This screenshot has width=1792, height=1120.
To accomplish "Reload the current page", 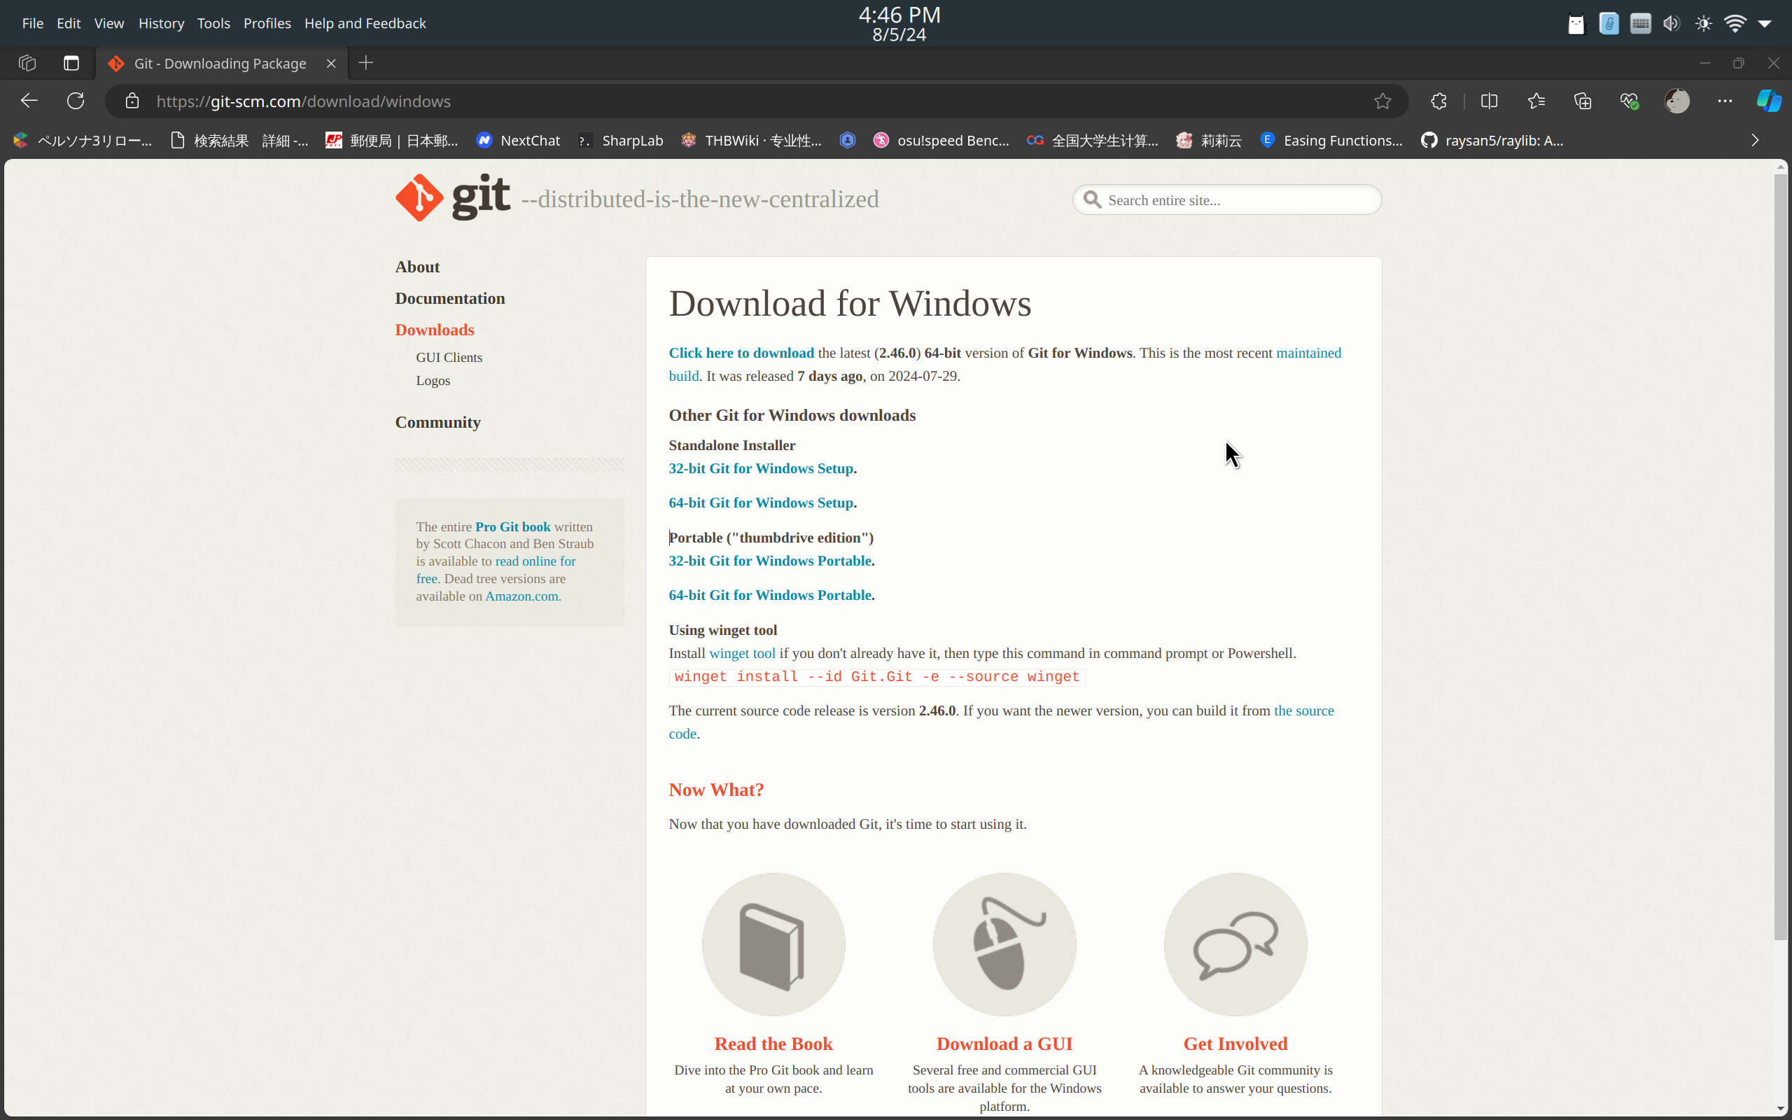I will (x=74, y=101).
